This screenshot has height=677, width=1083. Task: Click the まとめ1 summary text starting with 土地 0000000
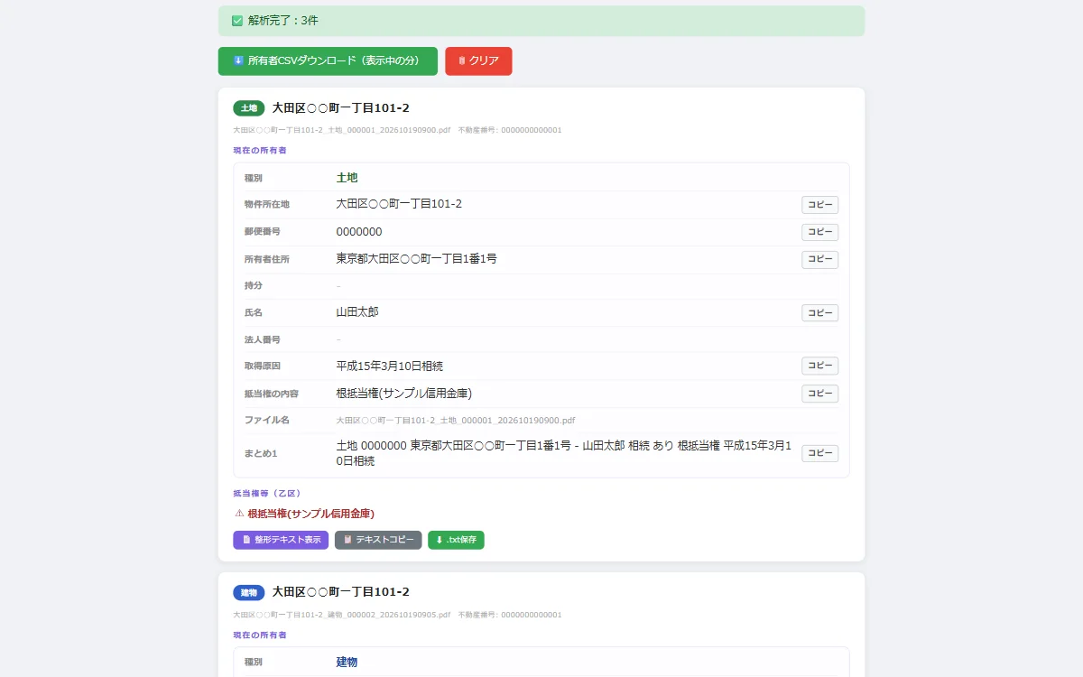coord(564,453)
